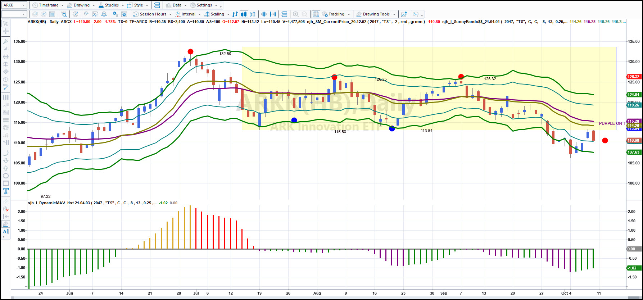Click the blue dot marker above 115.58
643x300 pixels.
point(294,120)
